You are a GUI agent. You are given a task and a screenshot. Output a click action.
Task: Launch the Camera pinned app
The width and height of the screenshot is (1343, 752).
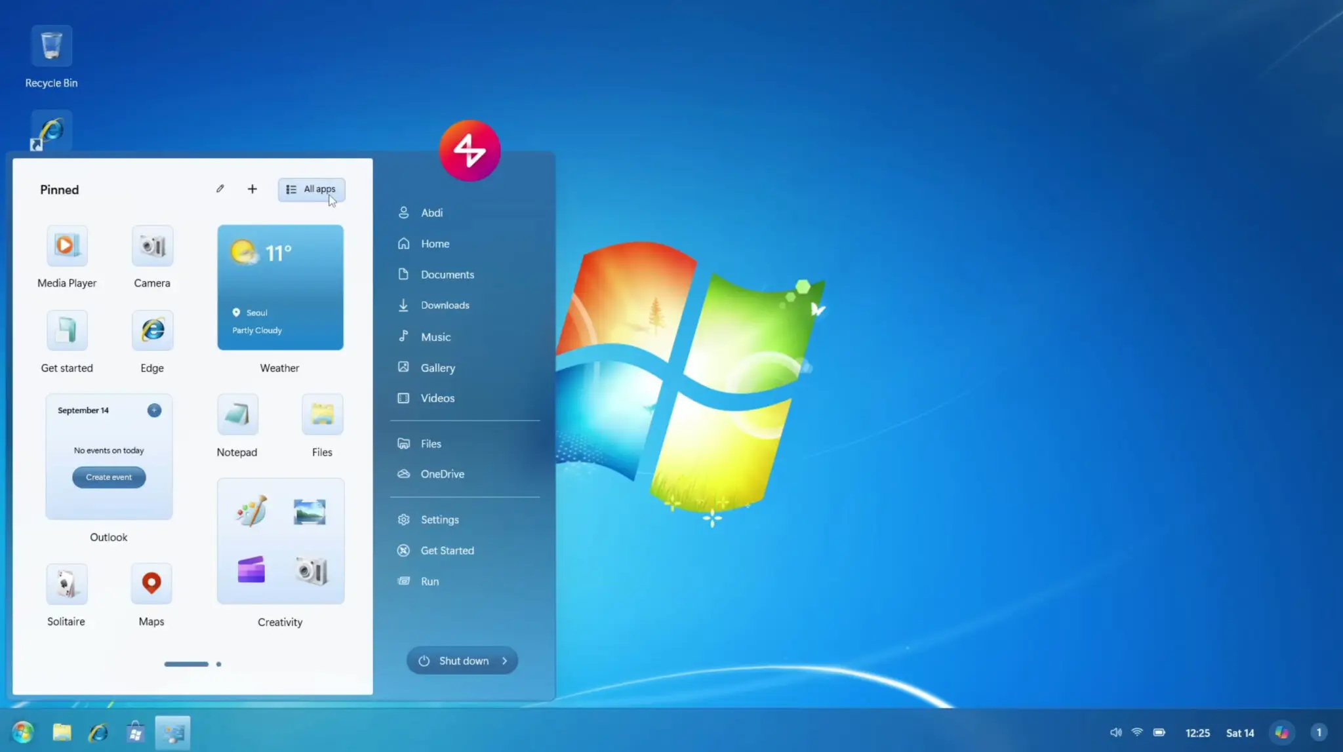tap(152, 246)
